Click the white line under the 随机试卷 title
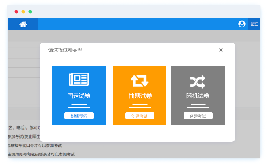Viewport: 267px width, 164px height. (x=198, y=106)
